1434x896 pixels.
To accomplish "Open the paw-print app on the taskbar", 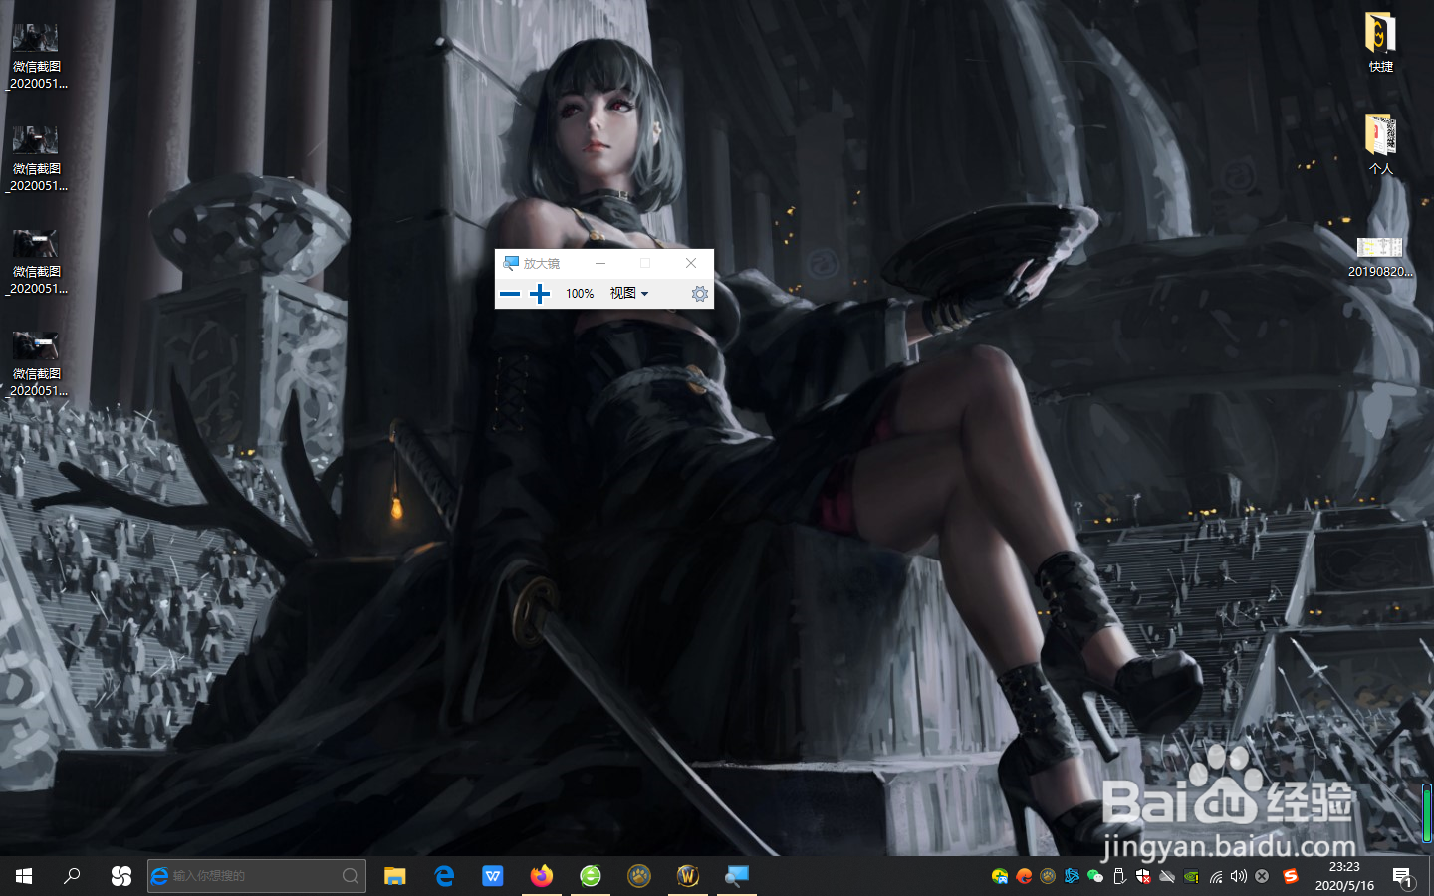I will coord(639,876).
